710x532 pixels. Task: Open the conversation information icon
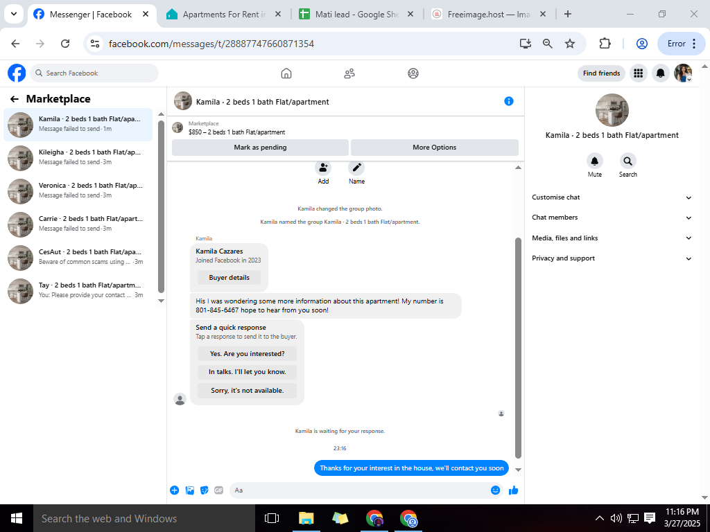(508, 101)
